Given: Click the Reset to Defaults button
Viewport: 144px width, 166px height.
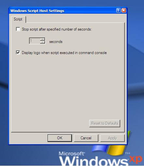Looking at the screenshot, I should [x=105, y=123].
